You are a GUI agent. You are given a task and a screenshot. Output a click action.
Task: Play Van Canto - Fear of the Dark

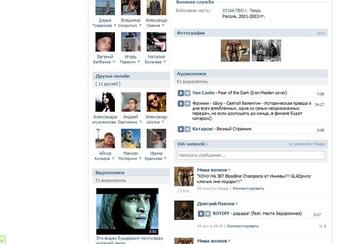pyautogui.click(x=181, y=94)
